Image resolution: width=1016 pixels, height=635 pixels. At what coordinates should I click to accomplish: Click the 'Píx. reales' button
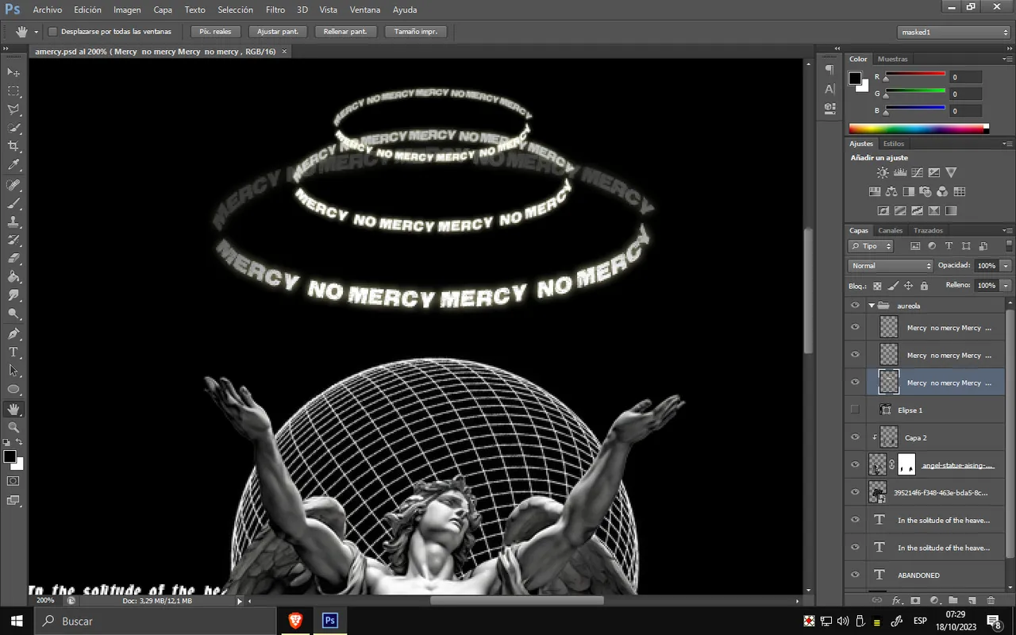point(215,32)
